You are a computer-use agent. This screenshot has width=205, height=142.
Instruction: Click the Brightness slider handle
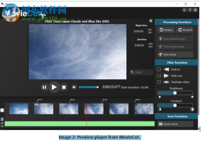175,93
